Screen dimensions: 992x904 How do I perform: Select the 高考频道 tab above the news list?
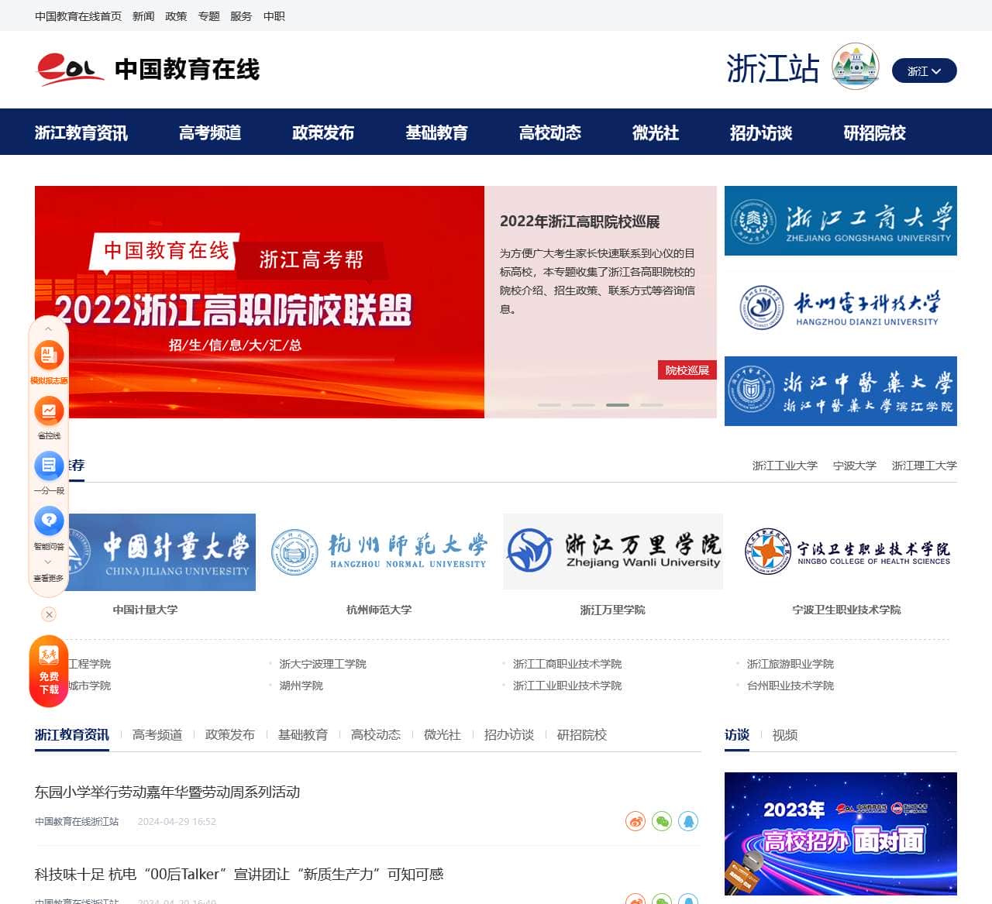[157, 734]
